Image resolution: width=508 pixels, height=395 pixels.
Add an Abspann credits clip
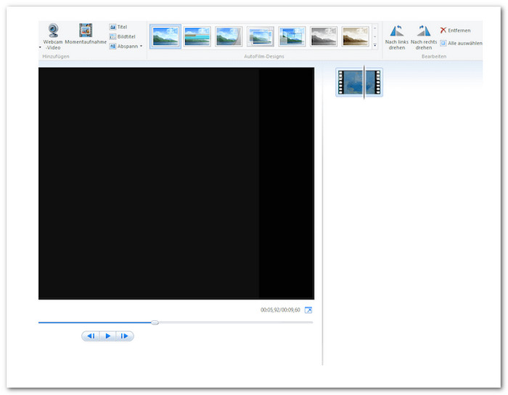point(123,46)
